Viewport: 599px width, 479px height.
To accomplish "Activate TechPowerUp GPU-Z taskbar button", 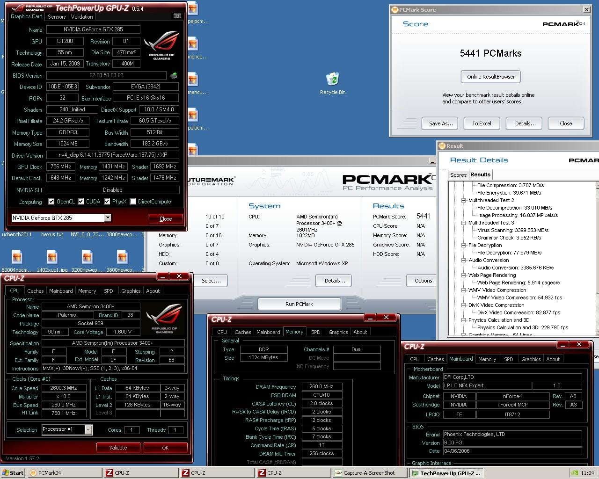I will 446,473.
